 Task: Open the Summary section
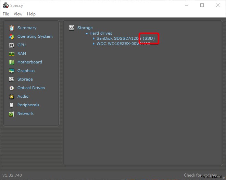point(27,28)
